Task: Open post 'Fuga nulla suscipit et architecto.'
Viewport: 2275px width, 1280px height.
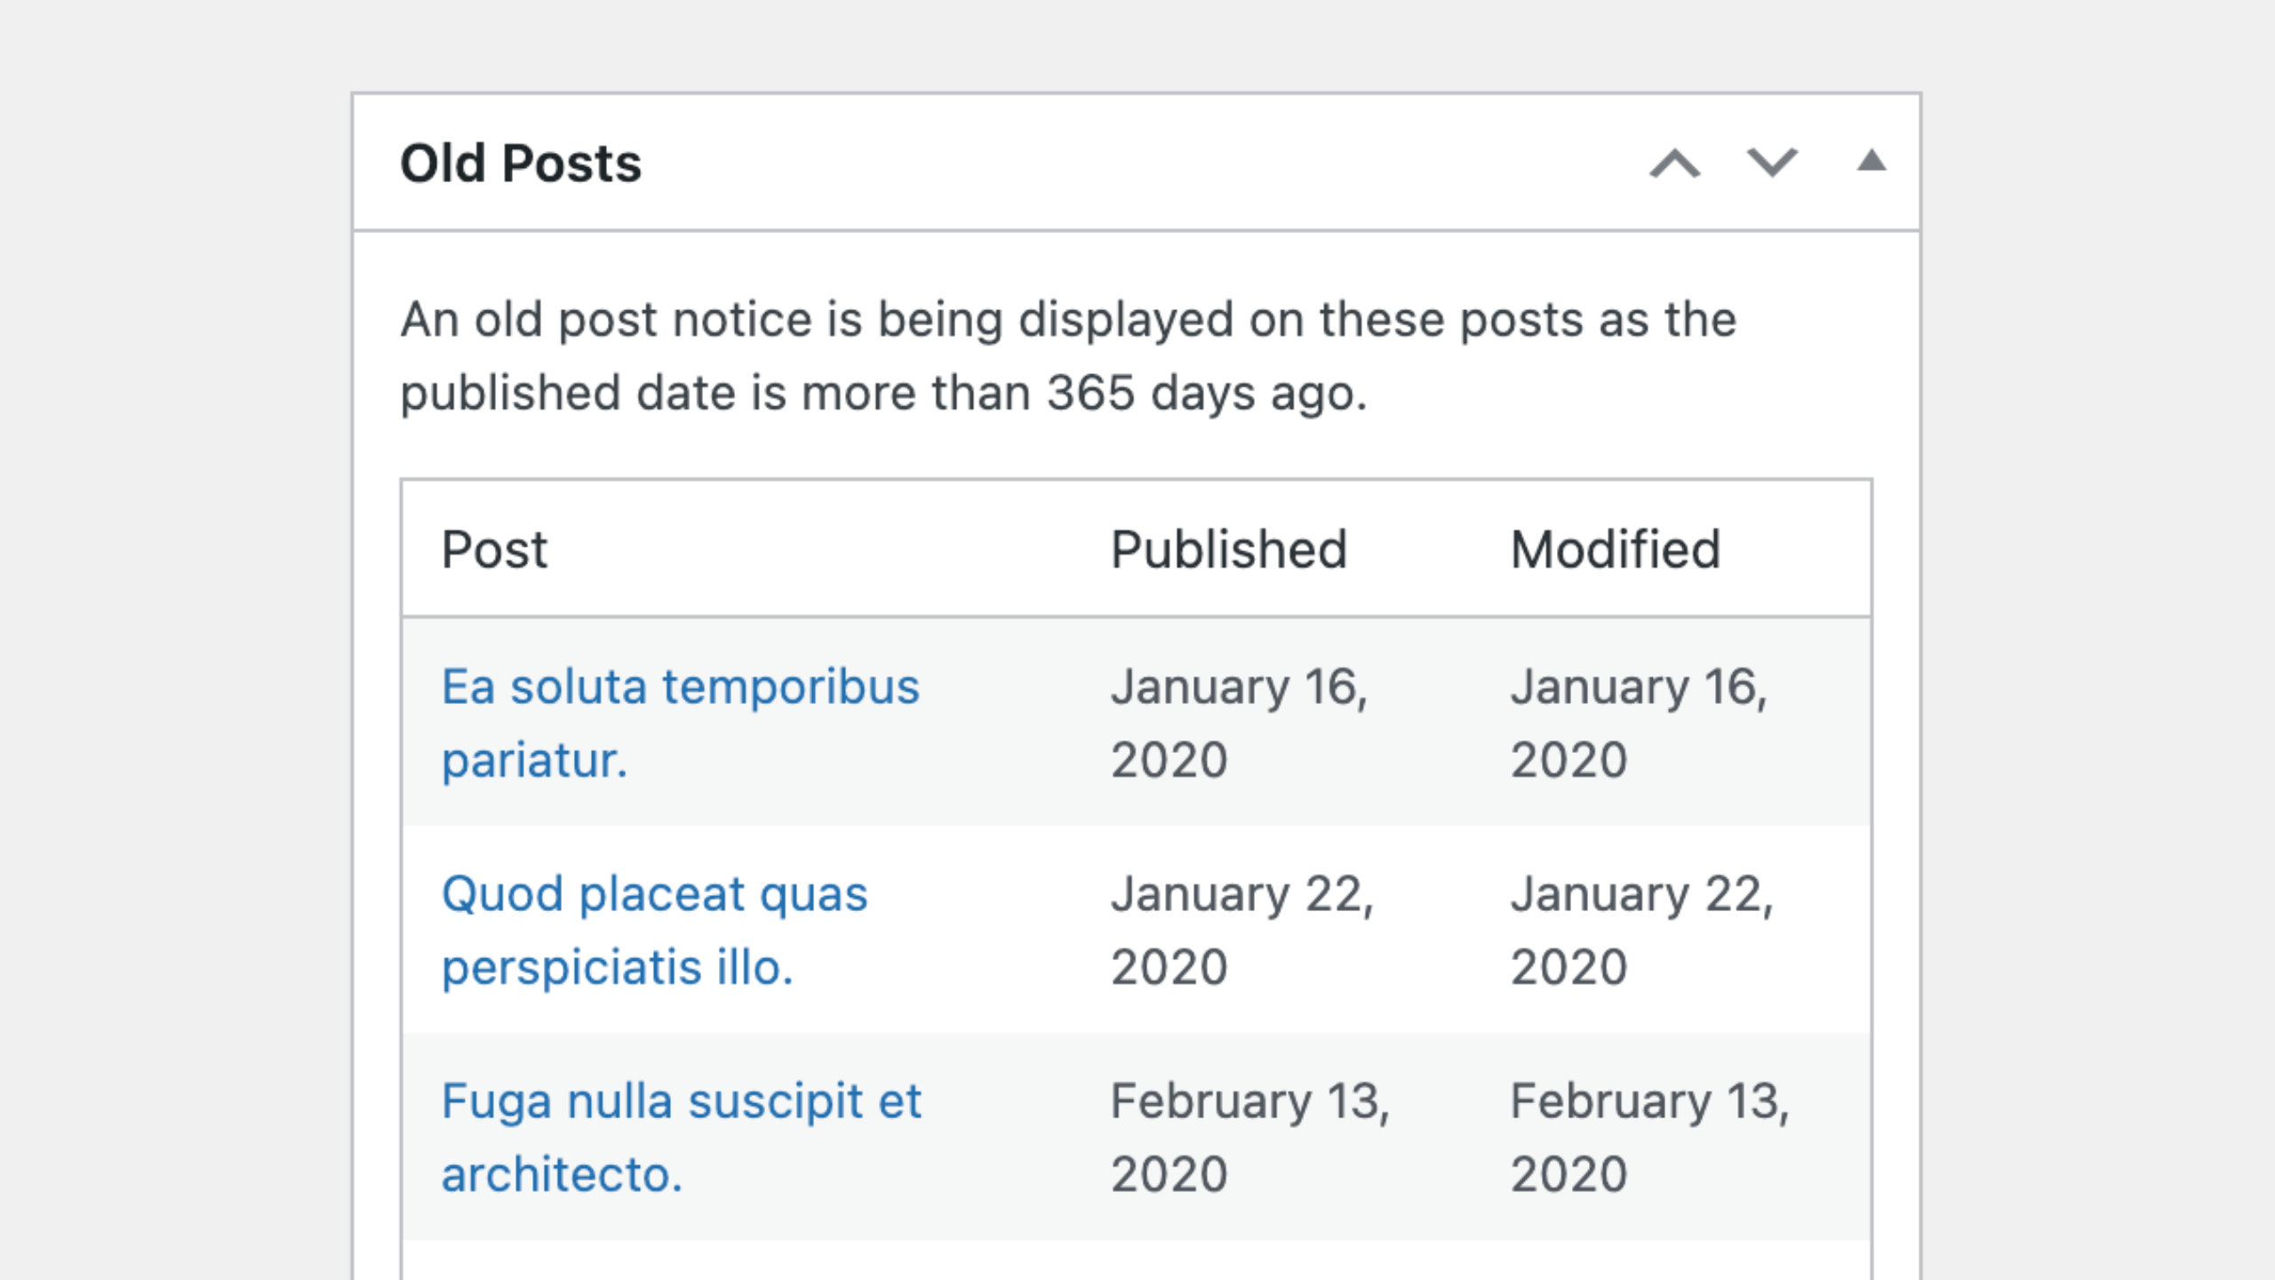Action: click(x=682, y=1138)
